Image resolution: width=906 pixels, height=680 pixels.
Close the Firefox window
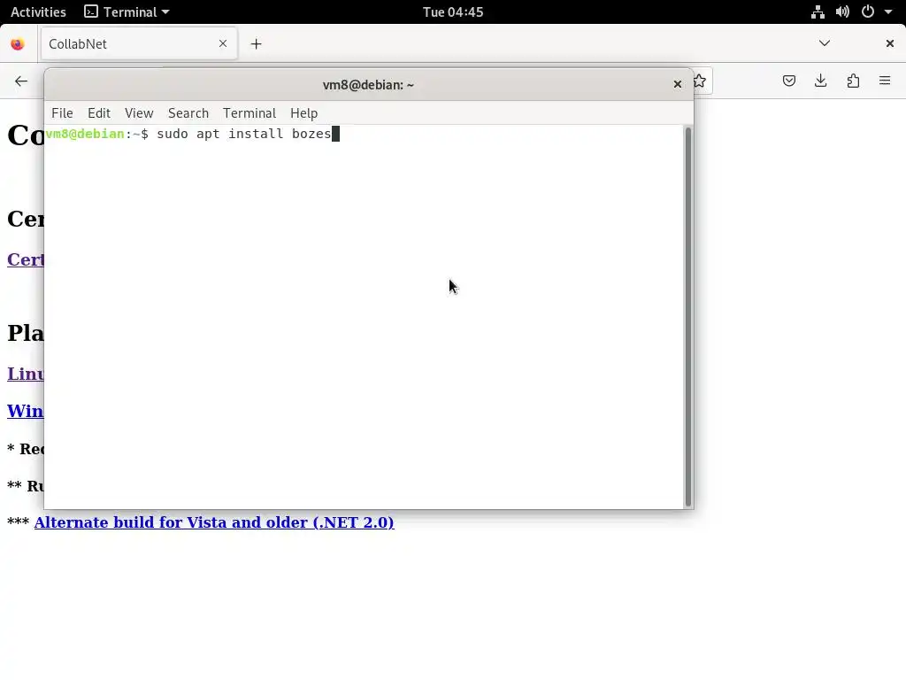point(889,43)
